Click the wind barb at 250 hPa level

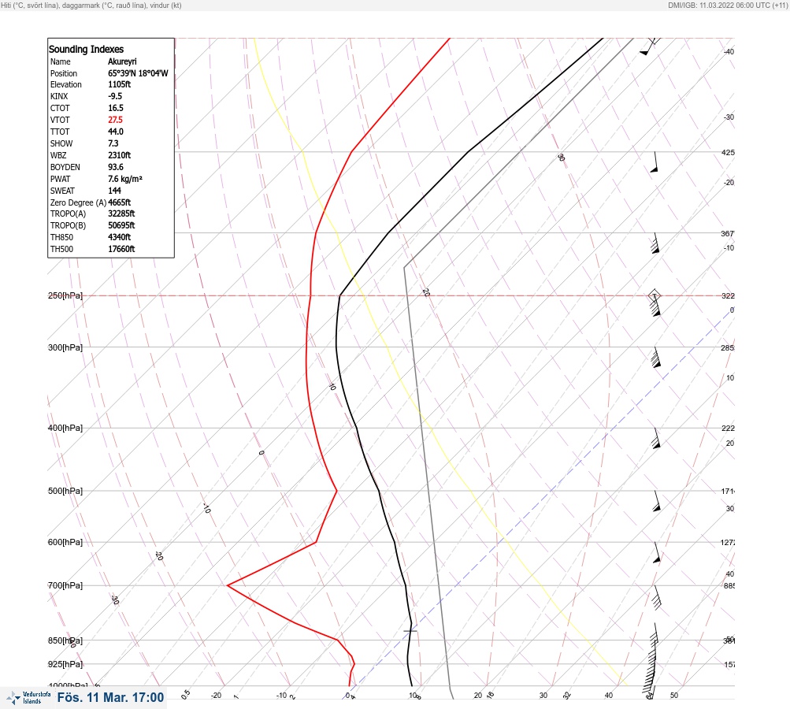(655, 306)
